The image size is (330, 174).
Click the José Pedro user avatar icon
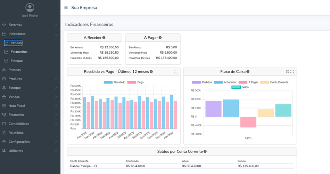pos(30,8)
